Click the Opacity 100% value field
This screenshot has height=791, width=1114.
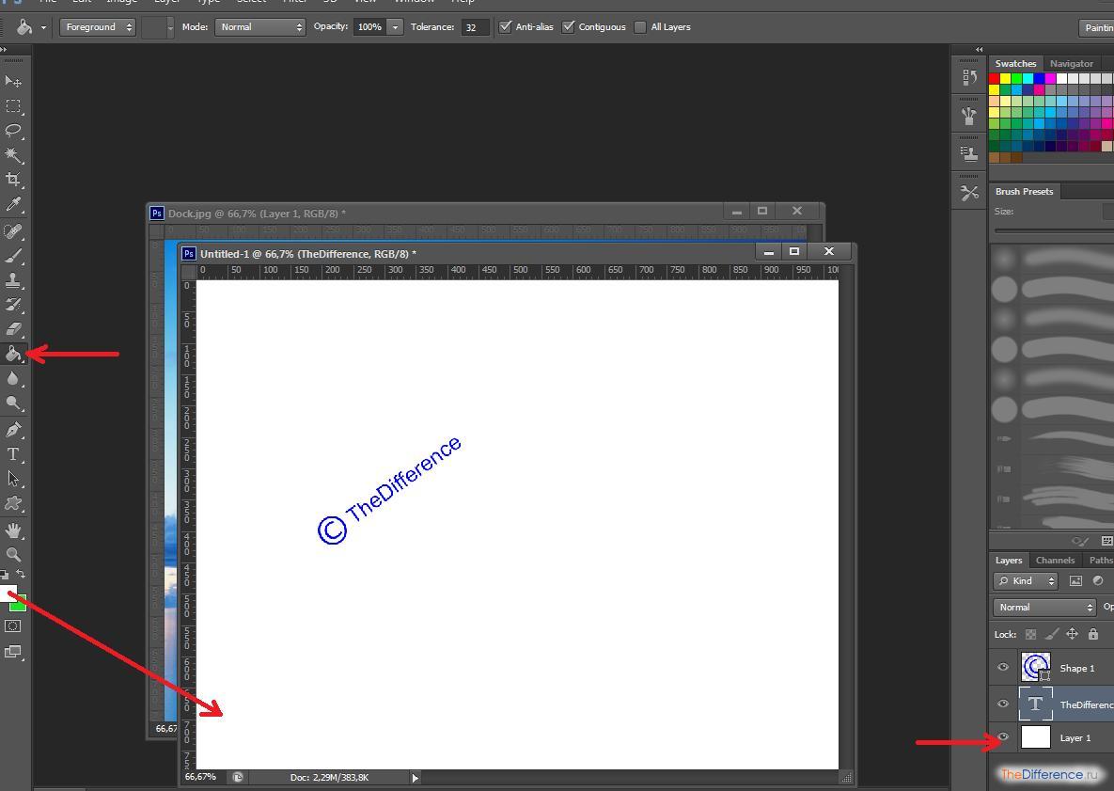[370, 27]
